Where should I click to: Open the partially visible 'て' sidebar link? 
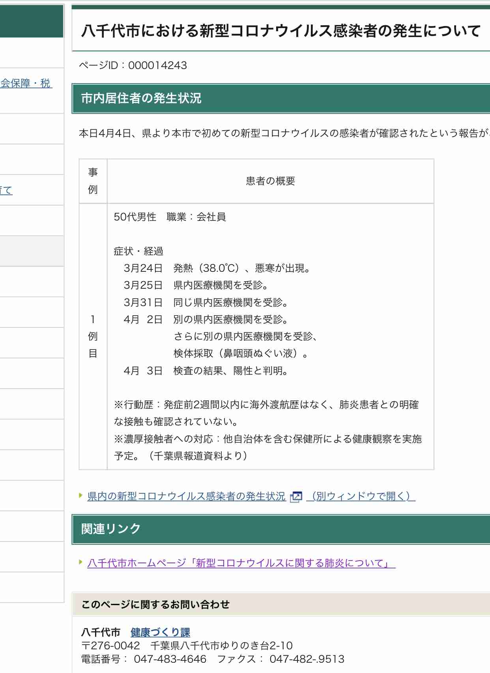[6, 190]
